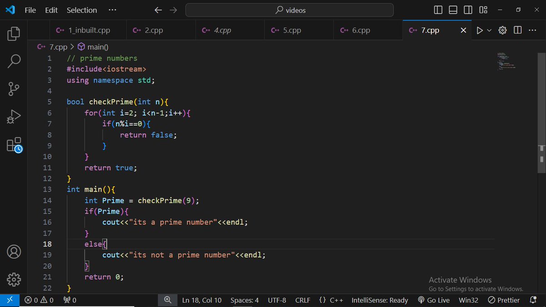This screenshot has width=546, height=307.
Task: Switch to the 6.cpp tab
Action: (x=368, y=30)
